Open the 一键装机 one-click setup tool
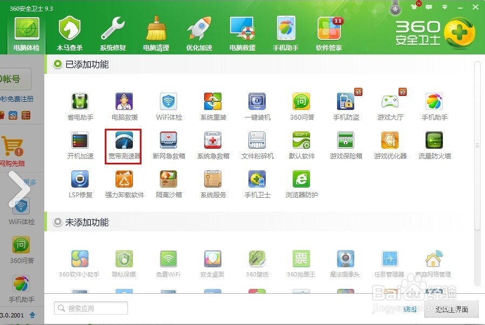This screenshot has height=325, width=485. 257,104
